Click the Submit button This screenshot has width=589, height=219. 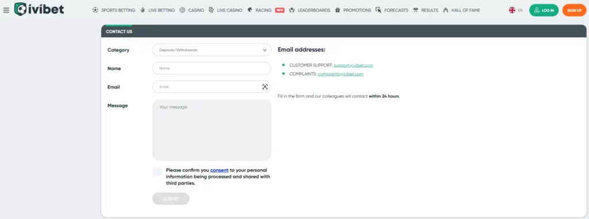[x=170, y=199]
